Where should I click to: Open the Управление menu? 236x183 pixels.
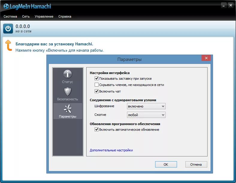pos(44,16)
